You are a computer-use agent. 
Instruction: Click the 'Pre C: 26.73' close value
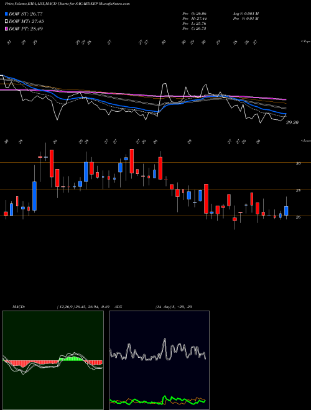click(194, 29)
